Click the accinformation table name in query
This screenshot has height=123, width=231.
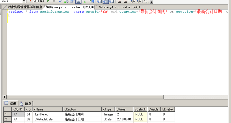[x=55, y=12]
